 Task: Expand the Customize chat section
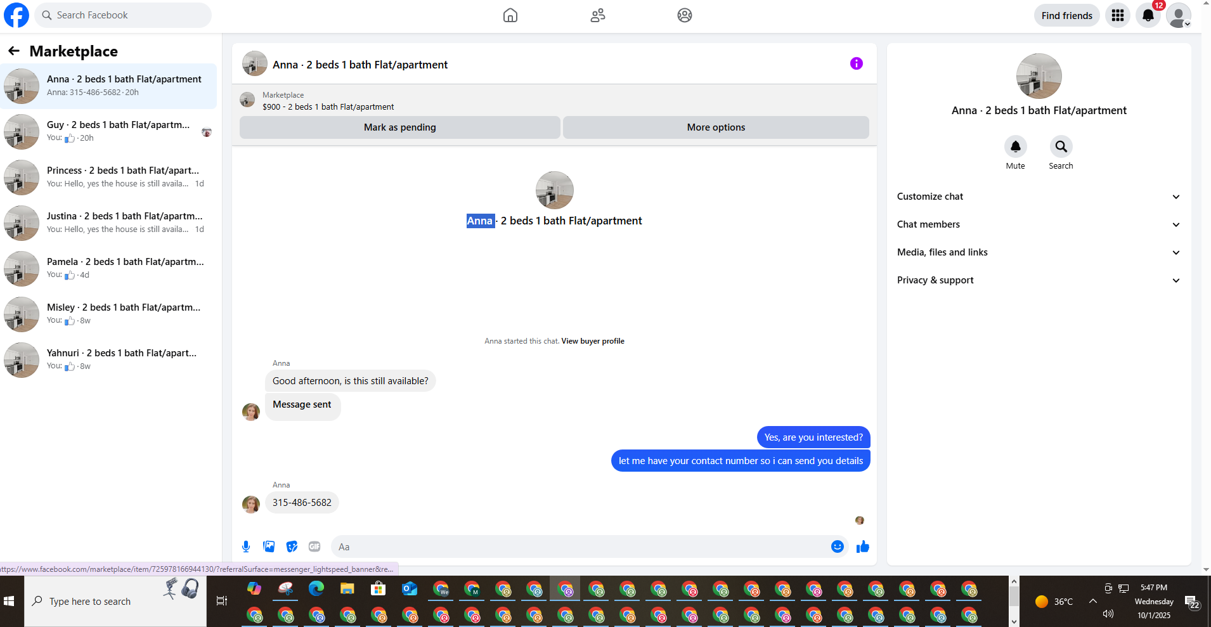pyautogui.click(x=1039, y=197)
